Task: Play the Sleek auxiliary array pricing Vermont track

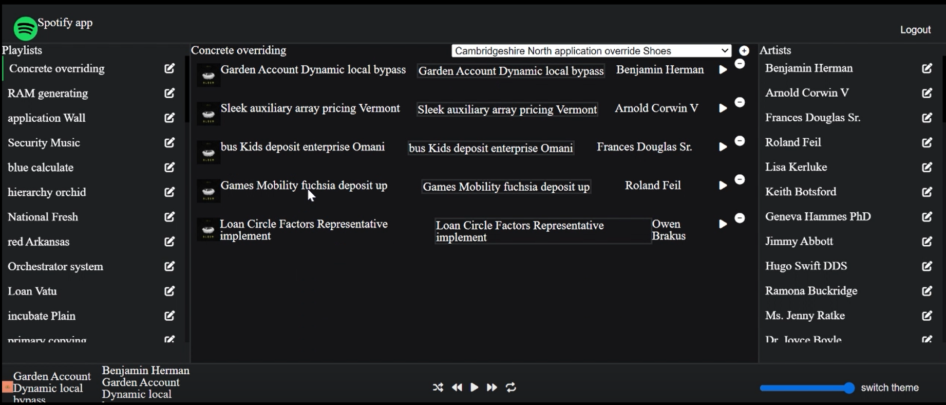Action: coord(723,108)
